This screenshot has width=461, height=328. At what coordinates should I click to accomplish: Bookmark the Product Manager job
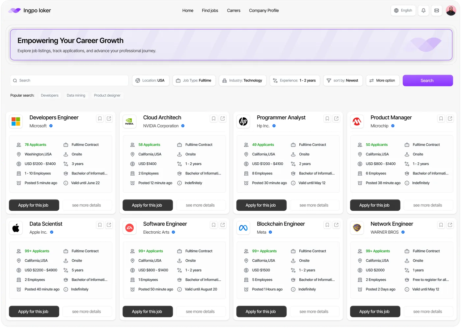click(x=441, y=119)
